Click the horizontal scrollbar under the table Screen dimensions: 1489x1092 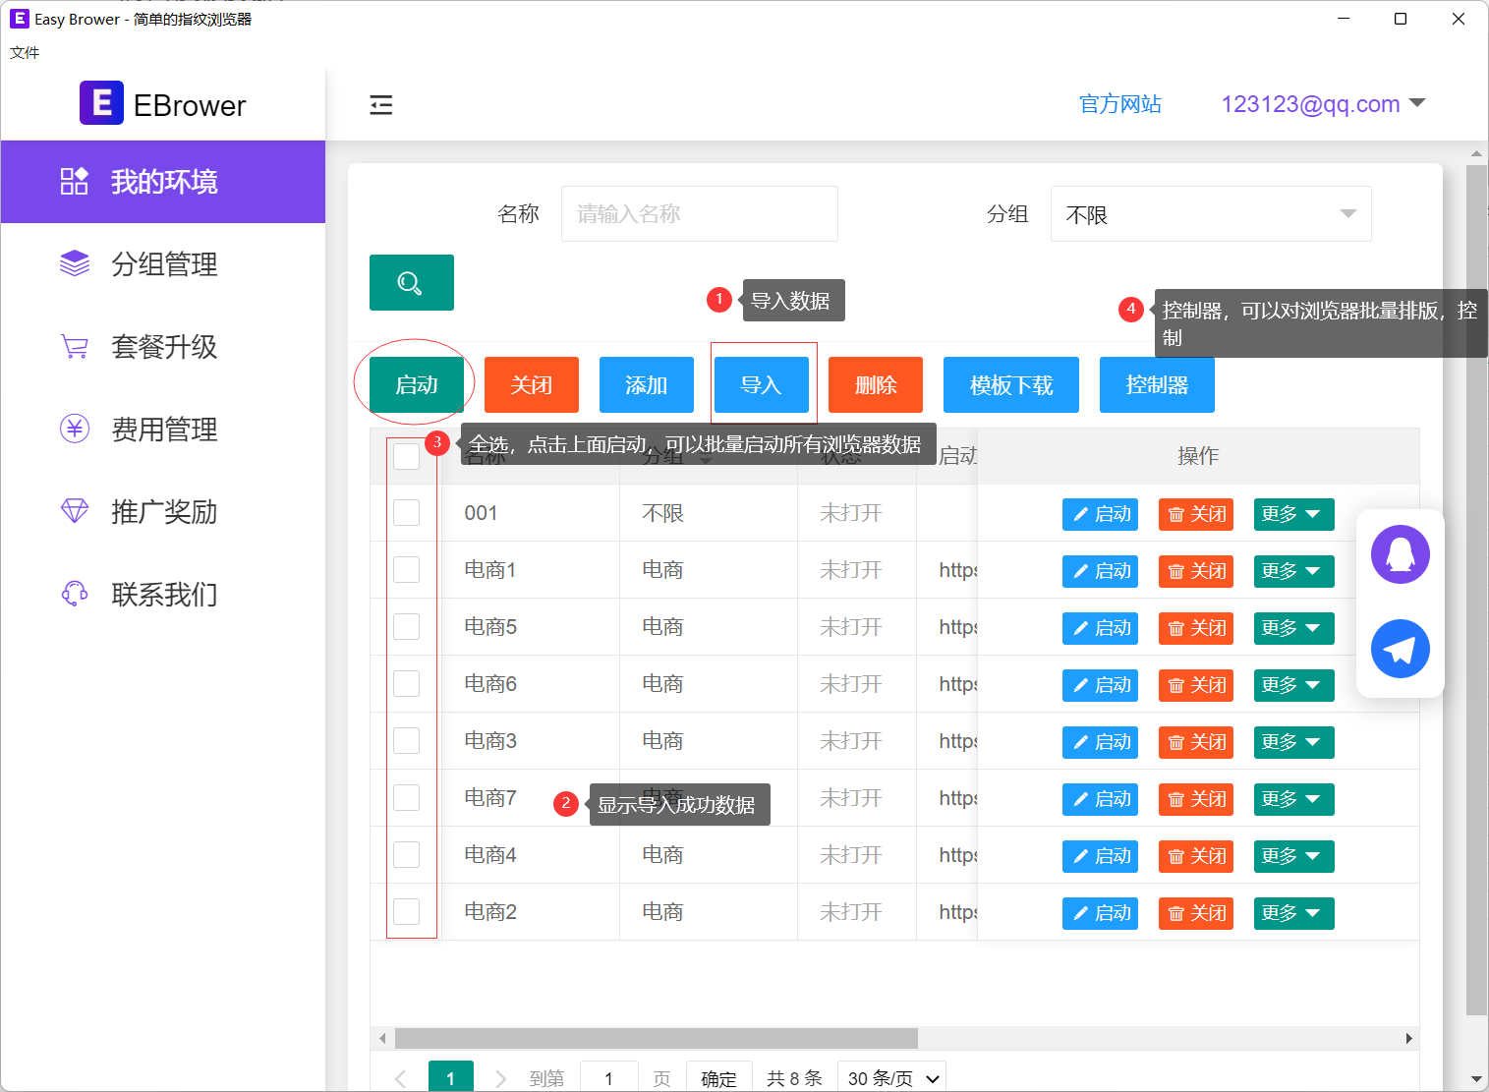click(x=656, y=1038)
